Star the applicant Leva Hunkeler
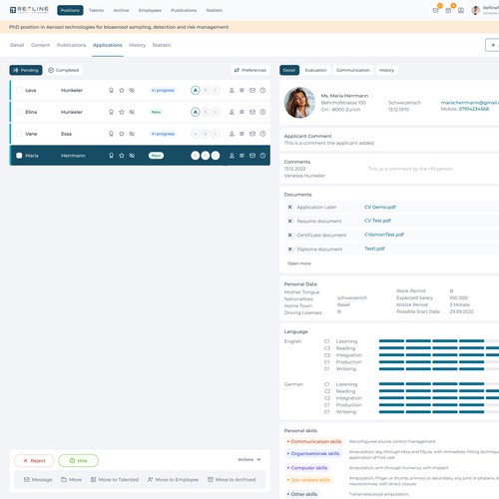Viewport: 499px width, 499px height. click(122, 90)
